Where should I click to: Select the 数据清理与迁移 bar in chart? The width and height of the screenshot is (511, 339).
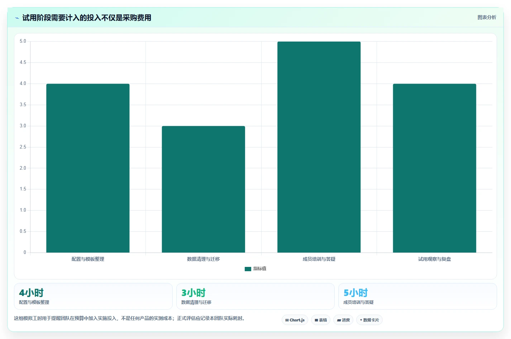pyautogui.click(x=204, y=189)
